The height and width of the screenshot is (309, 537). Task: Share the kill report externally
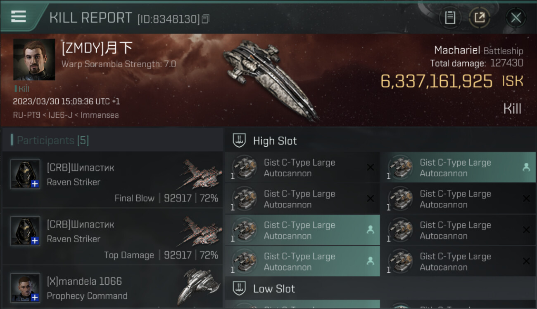point(479,18)
